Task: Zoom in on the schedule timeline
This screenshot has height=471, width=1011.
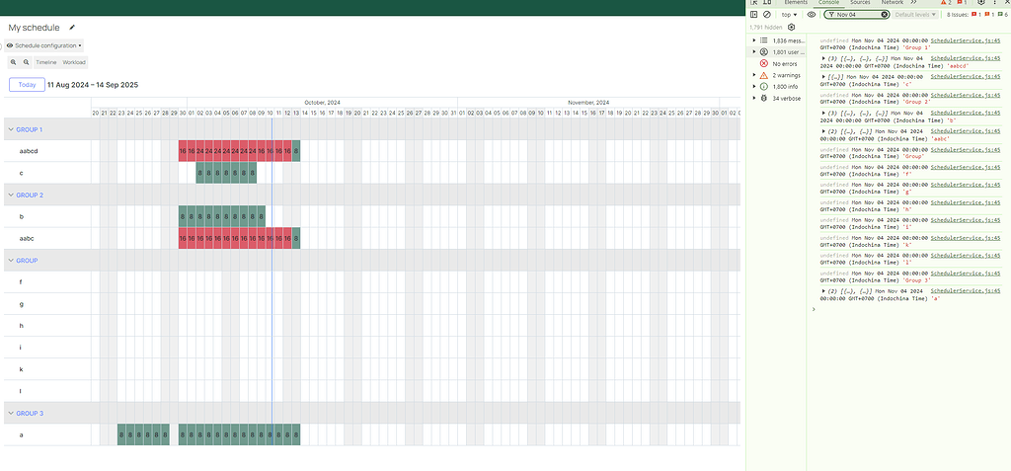Action: click(x=14, y=62)
